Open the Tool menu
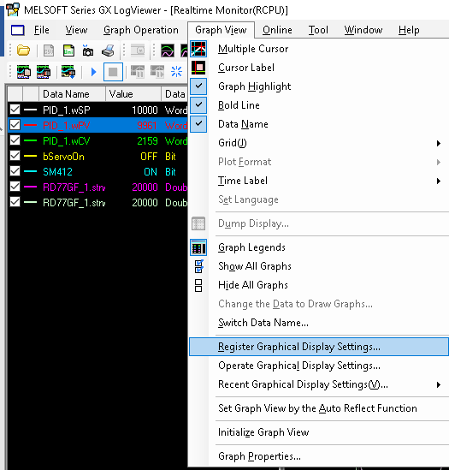 (318, 30)
